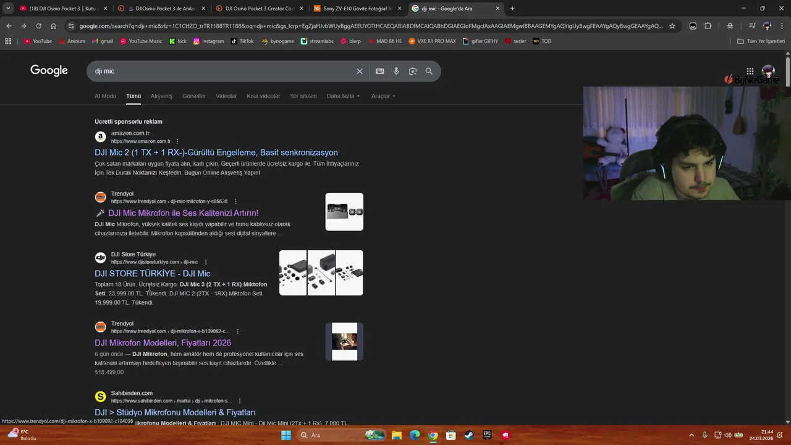Search by image with the lens icon
The height and width of the screenshot is (445, 791).
click(413, 71)
